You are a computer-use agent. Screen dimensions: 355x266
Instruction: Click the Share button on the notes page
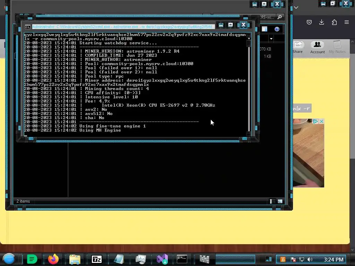[x=298, y=47]
